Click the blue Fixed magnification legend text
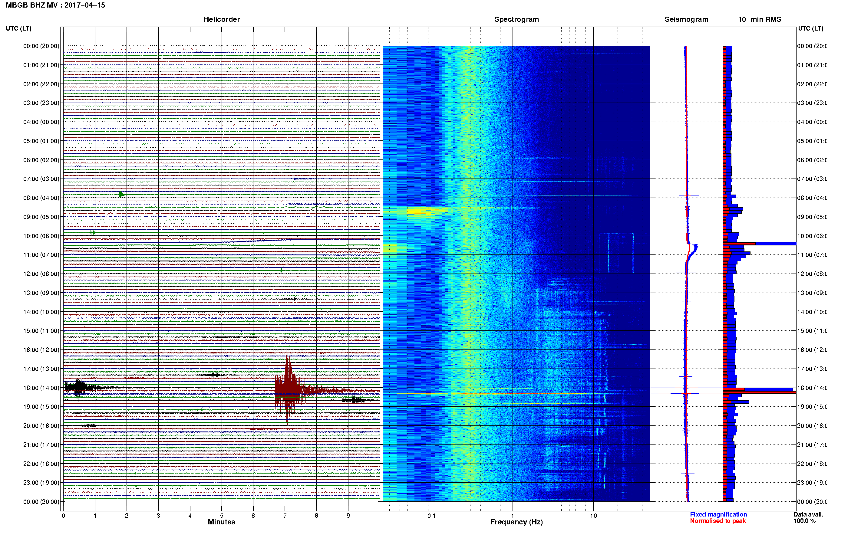The image size is (861, 538). pyautogui.click(x=718, y=514)
